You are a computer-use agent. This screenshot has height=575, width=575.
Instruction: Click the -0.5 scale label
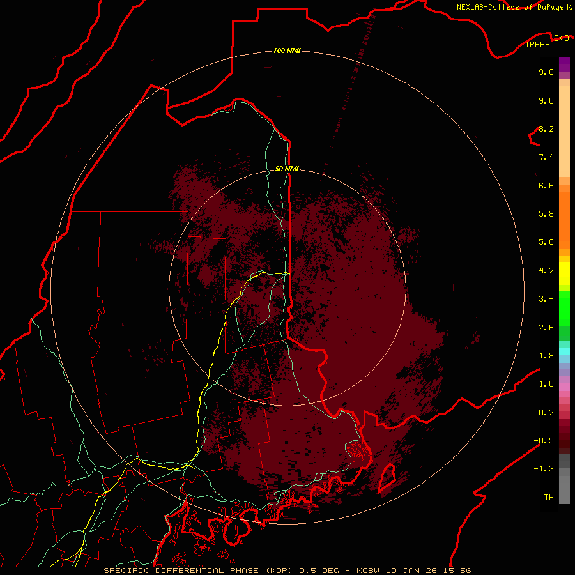(544, 441)
